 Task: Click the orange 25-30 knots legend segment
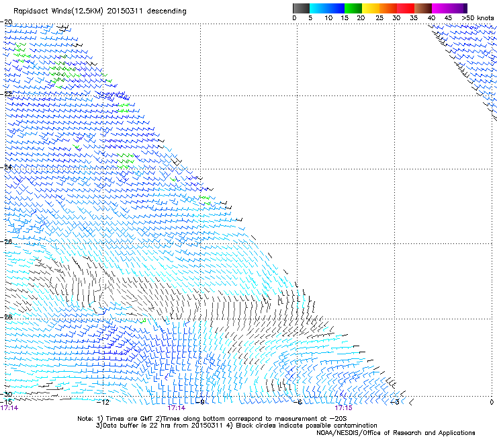(x=388, y=8)
